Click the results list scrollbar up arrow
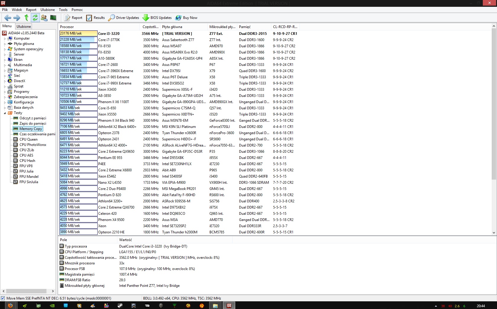This screenshot has width=497, height=309. pyautogui.click(x=494, y=26)
